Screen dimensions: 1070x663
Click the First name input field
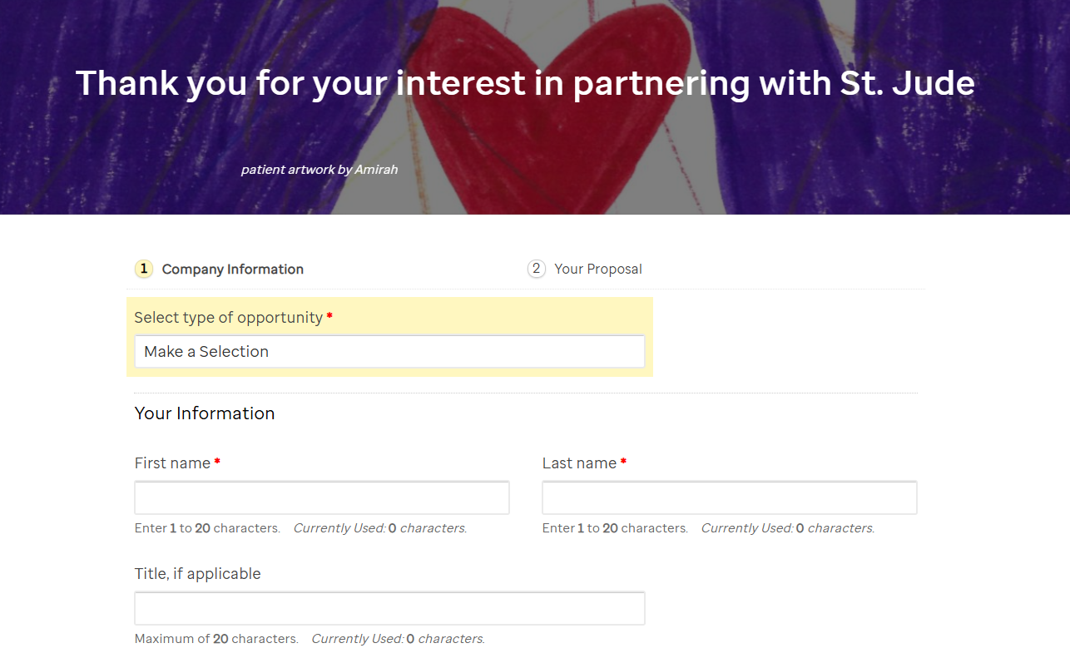tap(321, 497)
